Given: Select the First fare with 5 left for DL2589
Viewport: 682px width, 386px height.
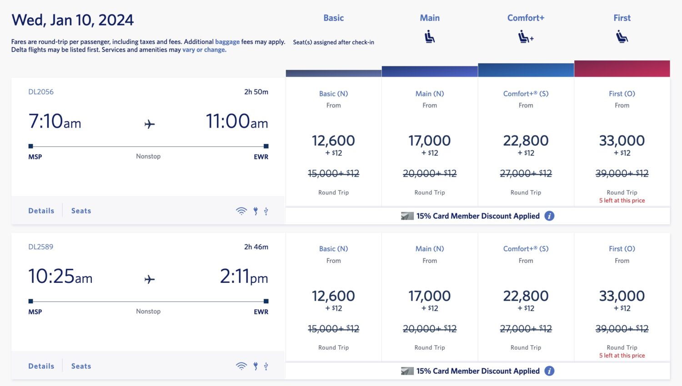Looking at the screenshot, I should point(622,297).
